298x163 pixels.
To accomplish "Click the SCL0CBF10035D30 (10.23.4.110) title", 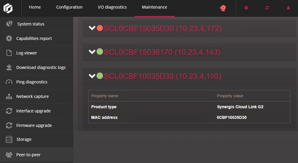I will tap(163, 76).
